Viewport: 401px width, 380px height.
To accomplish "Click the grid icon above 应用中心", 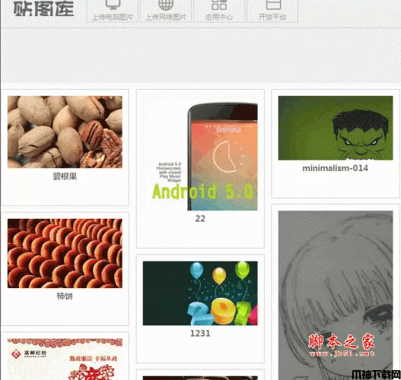I will 219,5.
